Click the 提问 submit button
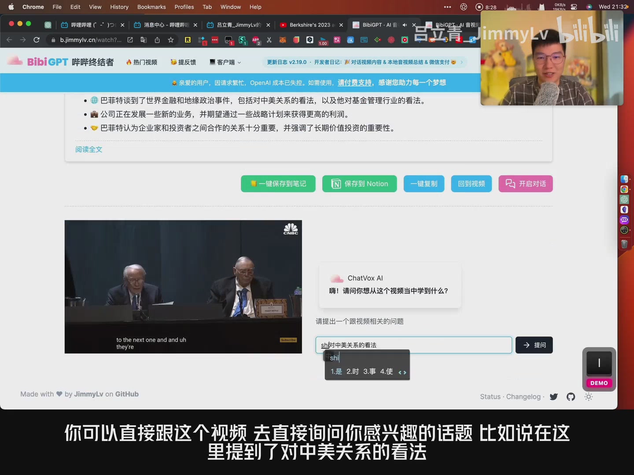 534,345
